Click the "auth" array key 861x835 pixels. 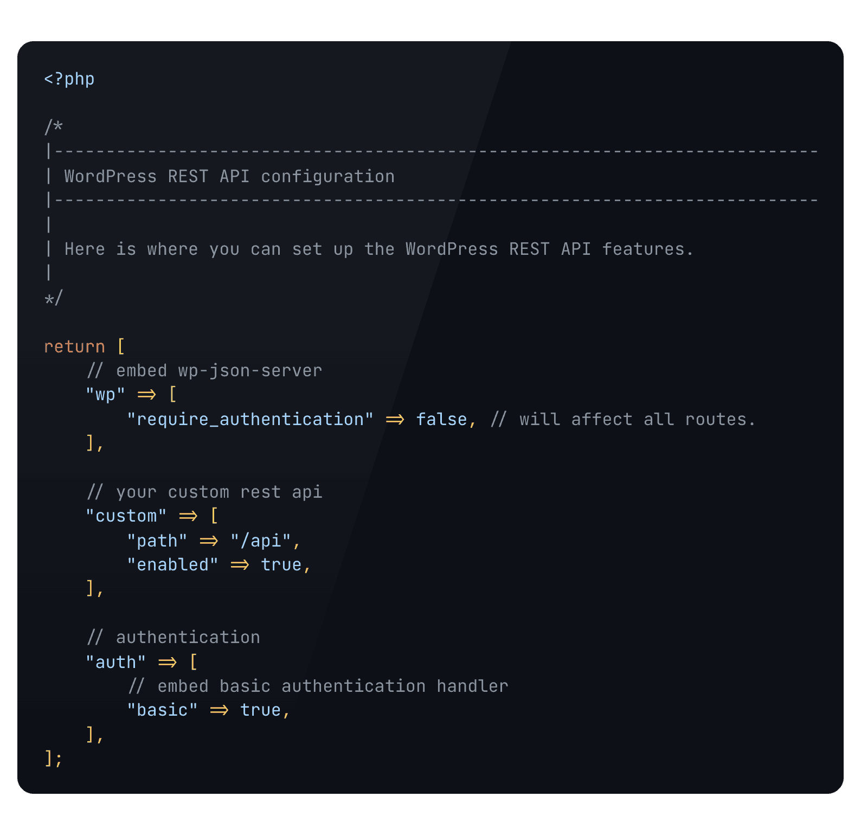tap(115, 662)
